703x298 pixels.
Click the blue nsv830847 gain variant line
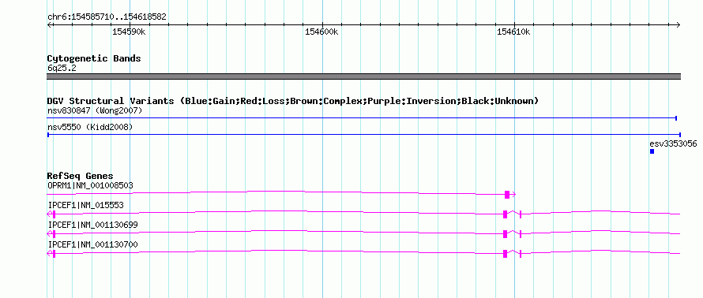point(362,118)
